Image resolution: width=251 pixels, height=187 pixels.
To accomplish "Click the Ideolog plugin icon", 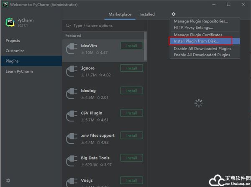I will coord(72,94).
